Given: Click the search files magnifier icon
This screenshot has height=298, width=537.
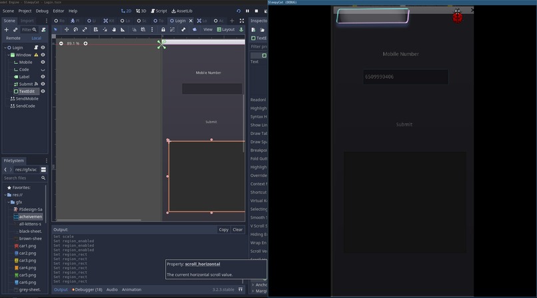Looking at the screenshot, I should click(43, 178).
